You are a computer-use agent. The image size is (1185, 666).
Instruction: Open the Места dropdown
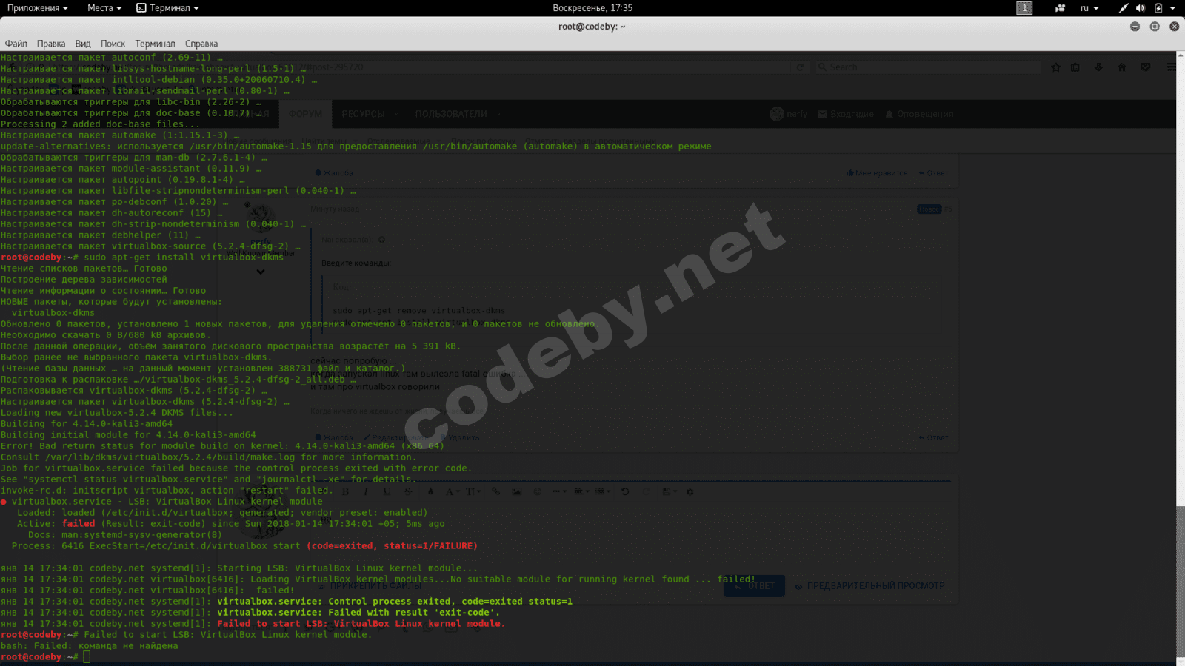[104, 8]
